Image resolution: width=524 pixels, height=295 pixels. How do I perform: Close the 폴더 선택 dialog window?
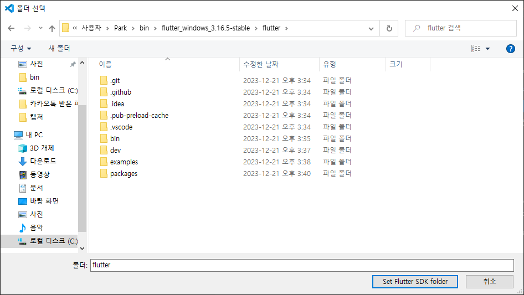[515, 8]
